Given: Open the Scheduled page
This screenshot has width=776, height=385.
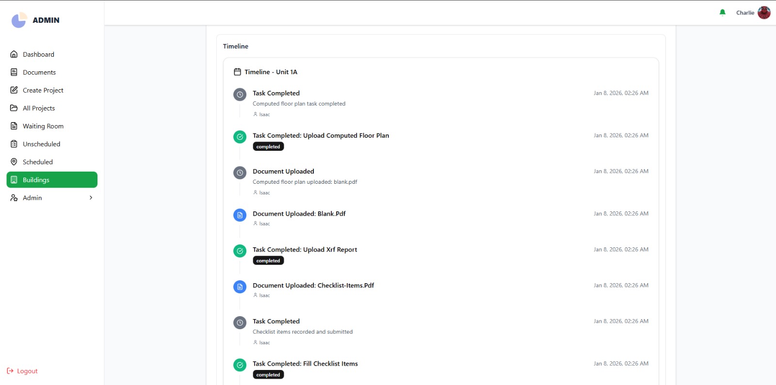Looking at the screenshot, I should [x=52, y=162].
